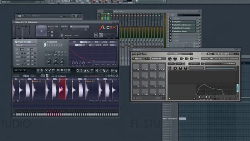Toggle the Scale Vol checkbox in FPC

(191, 59)
